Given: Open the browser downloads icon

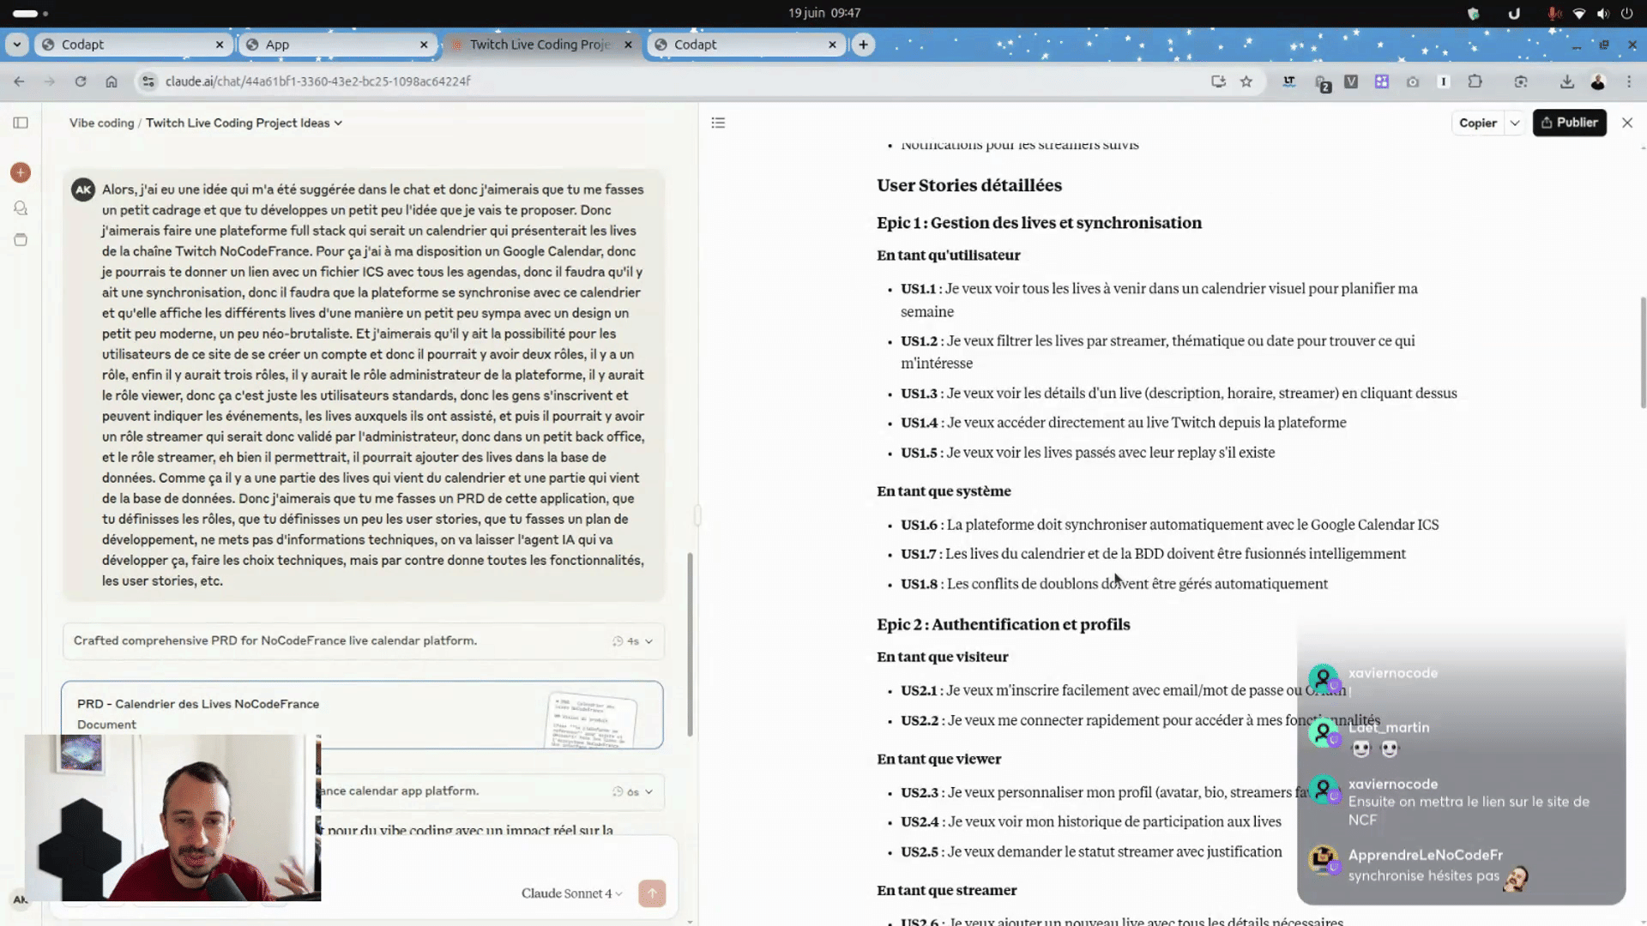Looking at the screenshot, I should 1566,81.
